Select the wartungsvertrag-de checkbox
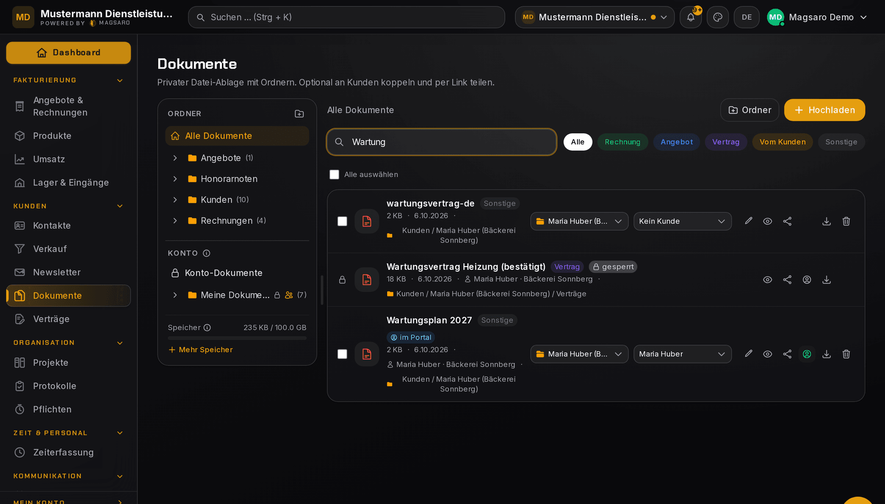This screenshot has width=885, height=504. 342,221
